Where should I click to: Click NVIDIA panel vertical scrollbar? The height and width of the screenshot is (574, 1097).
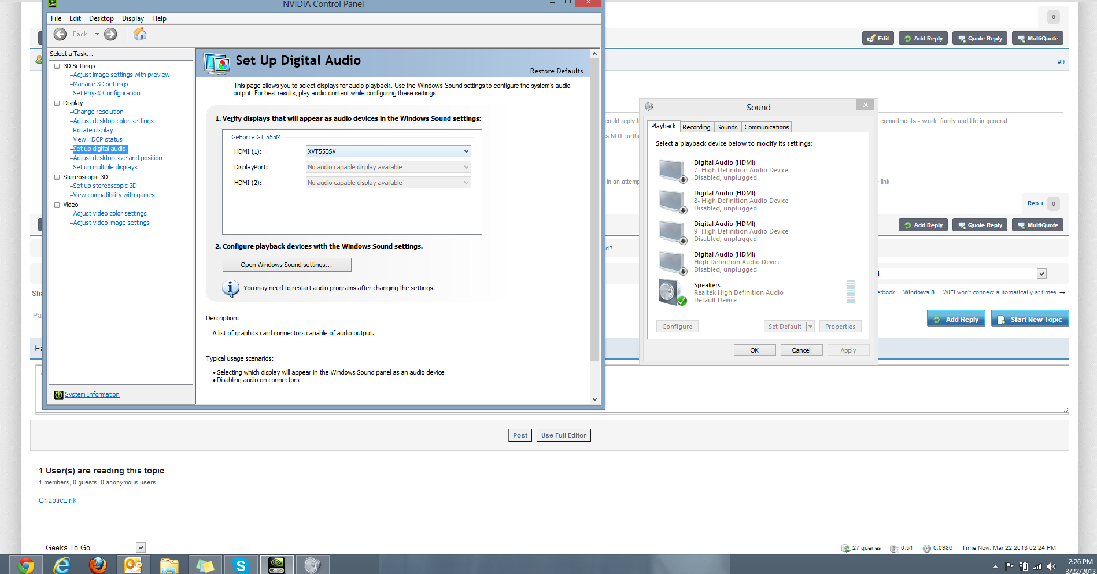pos(594,208)
